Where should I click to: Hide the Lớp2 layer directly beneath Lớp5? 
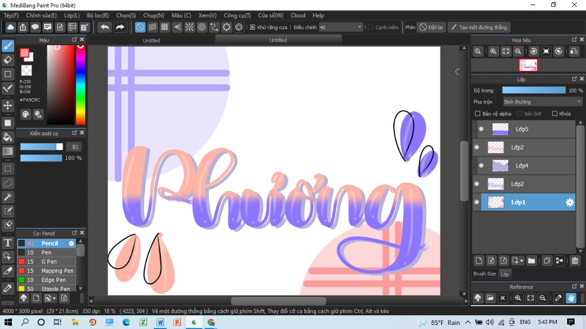(x=477, y=147)
